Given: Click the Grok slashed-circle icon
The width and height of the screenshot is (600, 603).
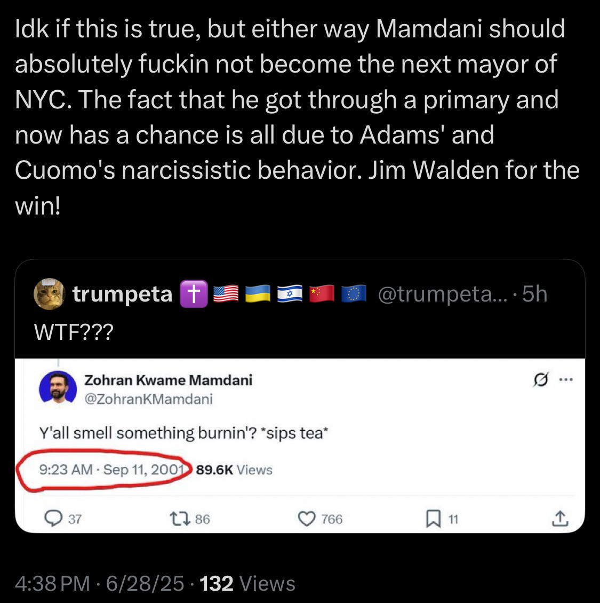Looking at the screenshot, I should (x=540, y=380).
